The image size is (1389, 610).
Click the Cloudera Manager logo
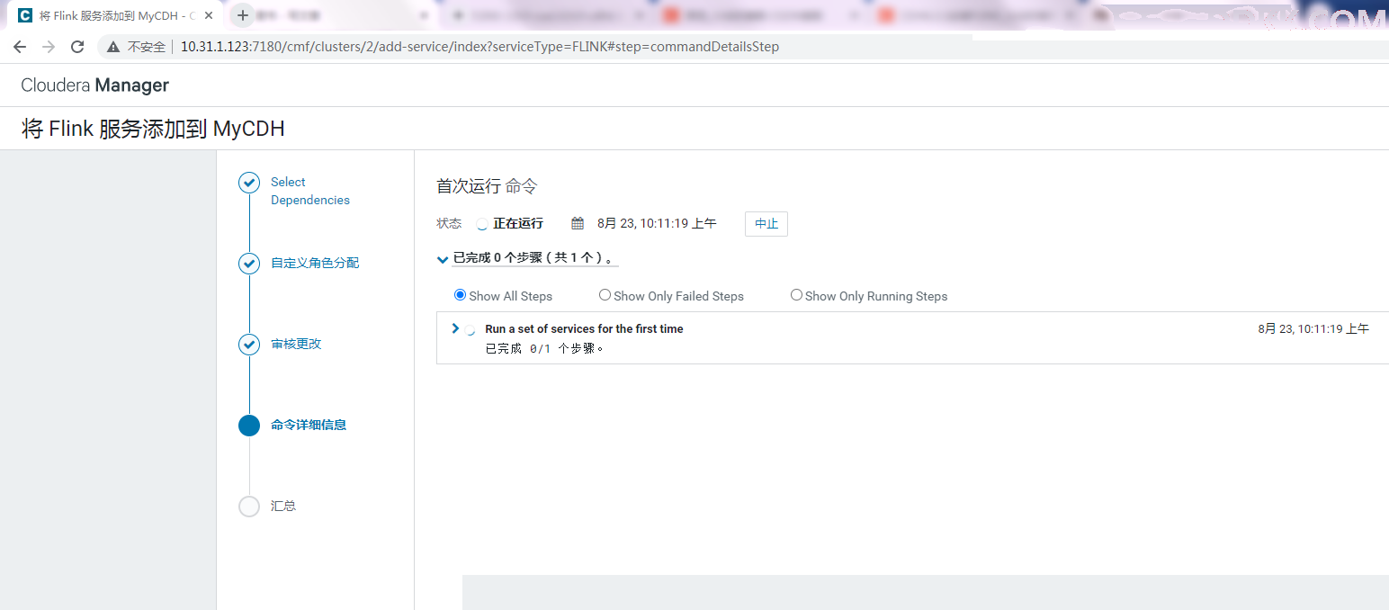pos(95,85)
